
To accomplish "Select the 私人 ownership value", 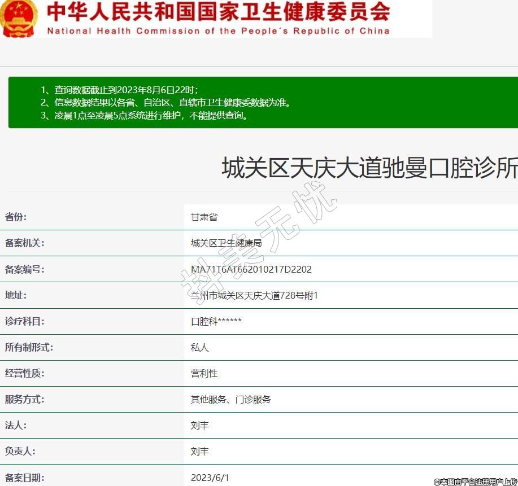I will click(199, 347).
